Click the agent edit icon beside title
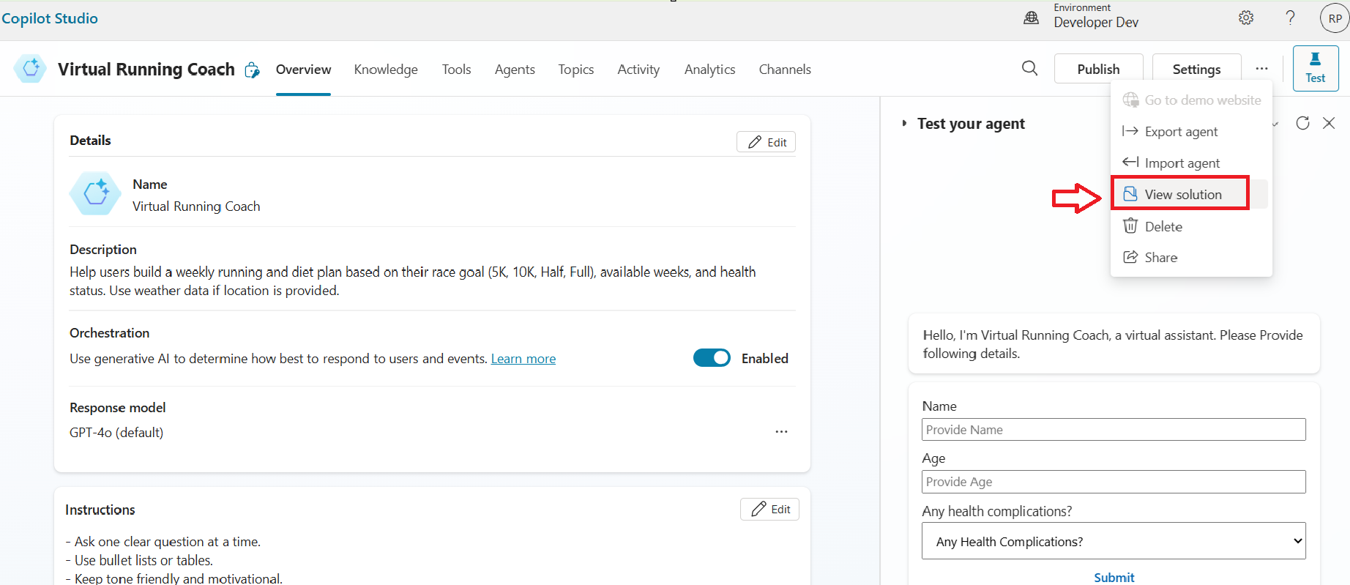 click(252, 70)
